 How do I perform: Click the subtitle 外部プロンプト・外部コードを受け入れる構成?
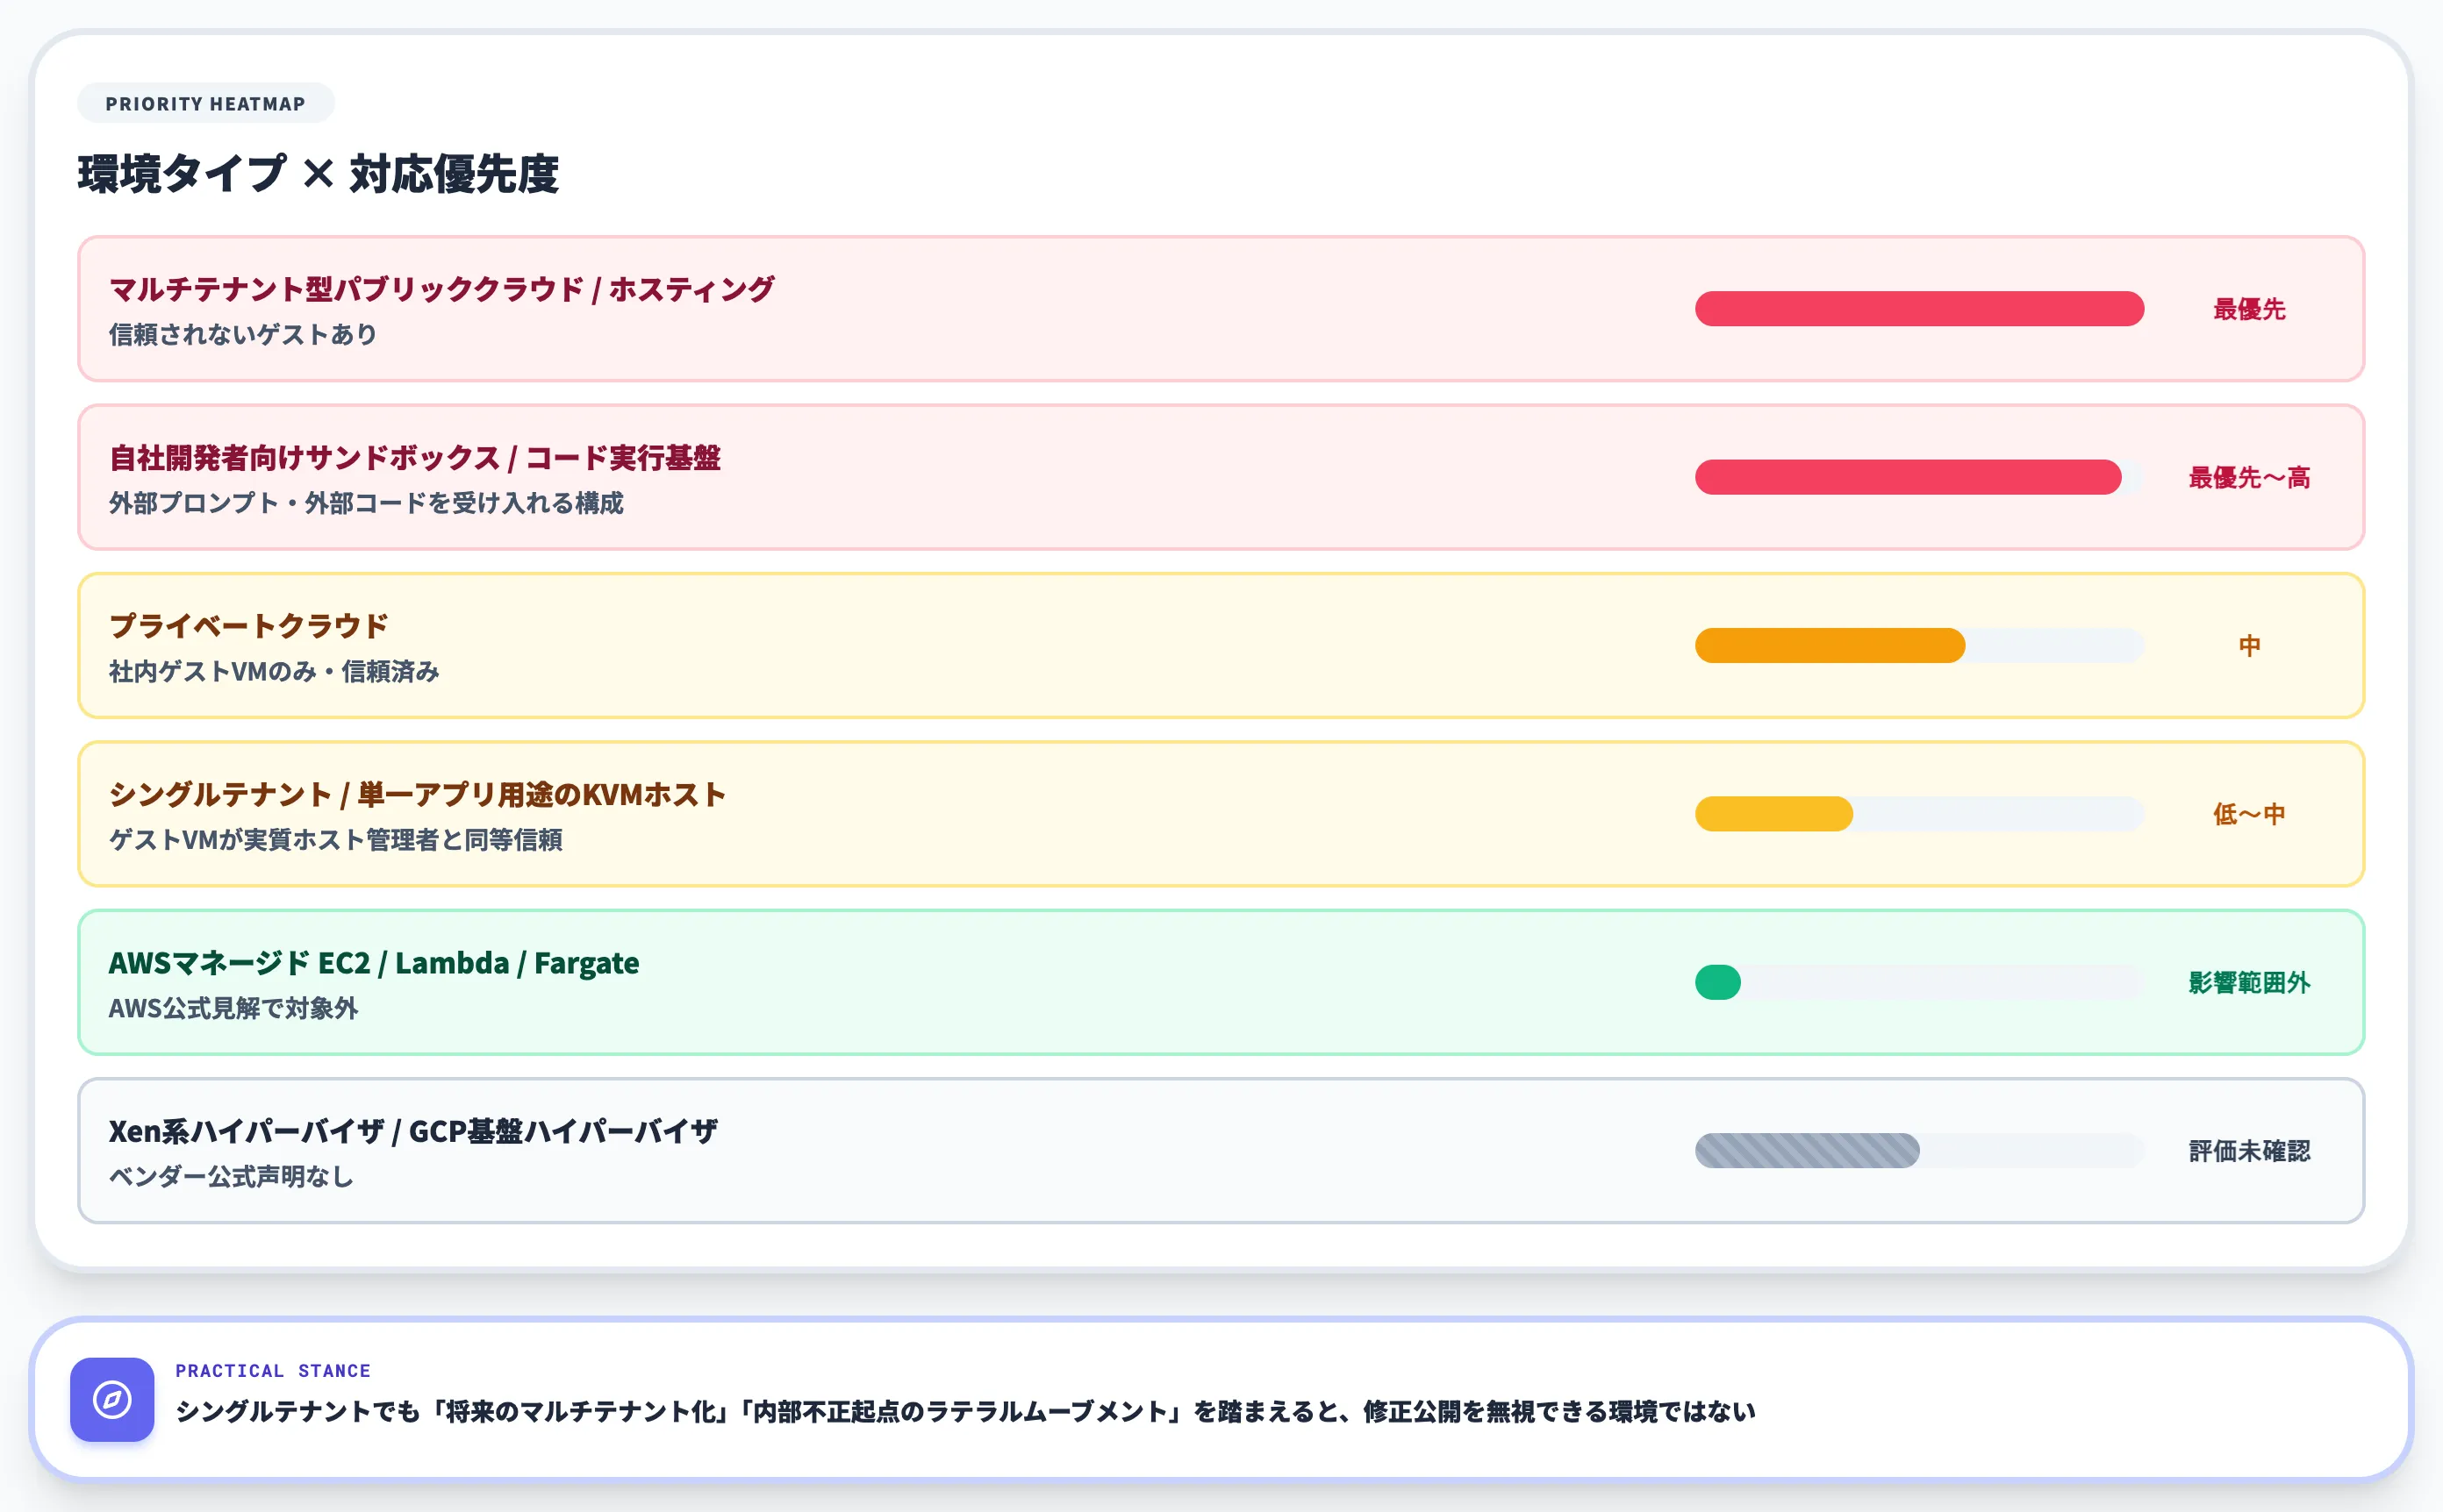click(x=366, y=503)
